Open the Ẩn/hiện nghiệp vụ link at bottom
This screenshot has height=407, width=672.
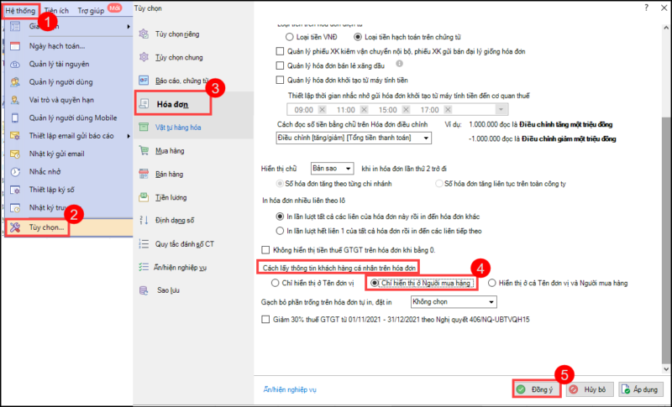(x=290, y=389)
